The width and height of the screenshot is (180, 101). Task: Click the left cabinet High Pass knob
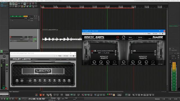click(94, 62)
